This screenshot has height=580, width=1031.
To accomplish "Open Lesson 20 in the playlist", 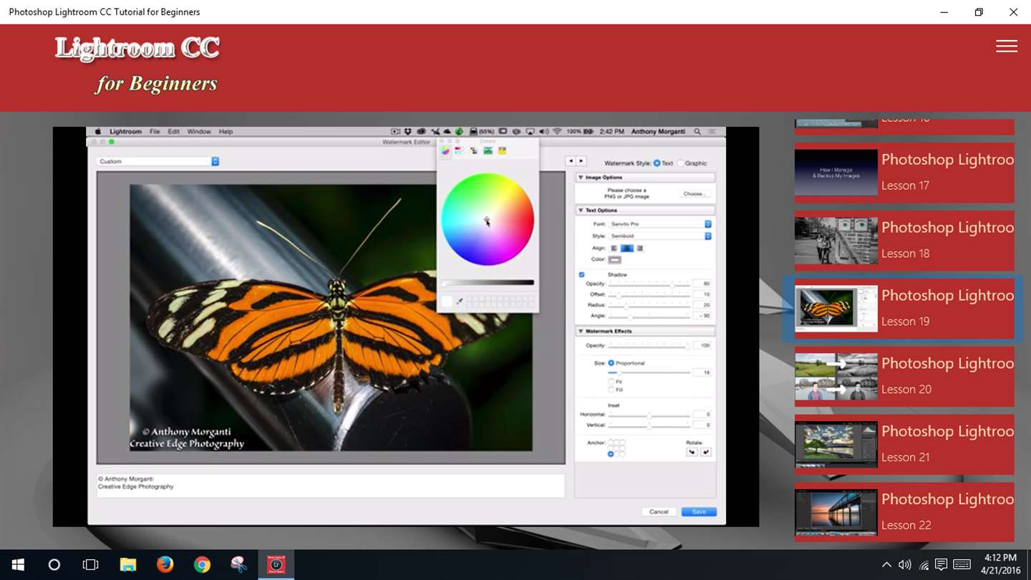I will pyautogui.click(x=904, y=377).
